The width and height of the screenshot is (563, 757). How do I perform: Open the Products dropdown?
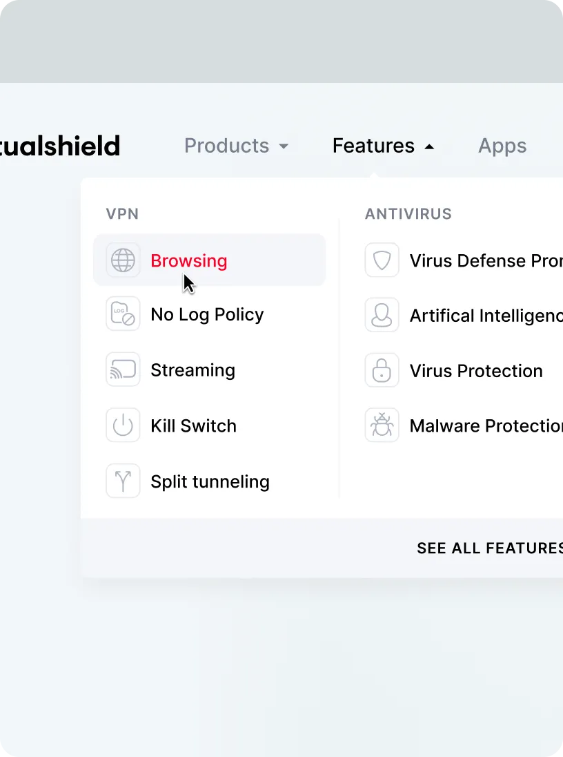(x=226, y=146)
